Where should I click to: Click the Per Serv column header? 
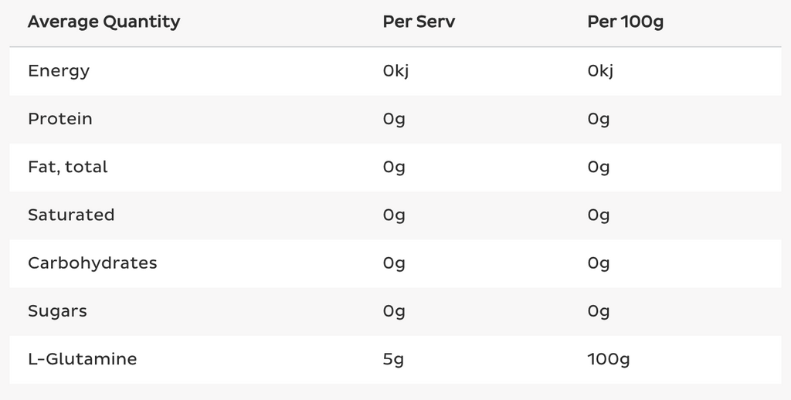point(419,22)
